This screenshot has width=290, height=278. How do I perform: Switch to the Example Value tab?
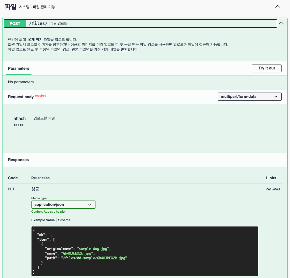coord(43,220)
